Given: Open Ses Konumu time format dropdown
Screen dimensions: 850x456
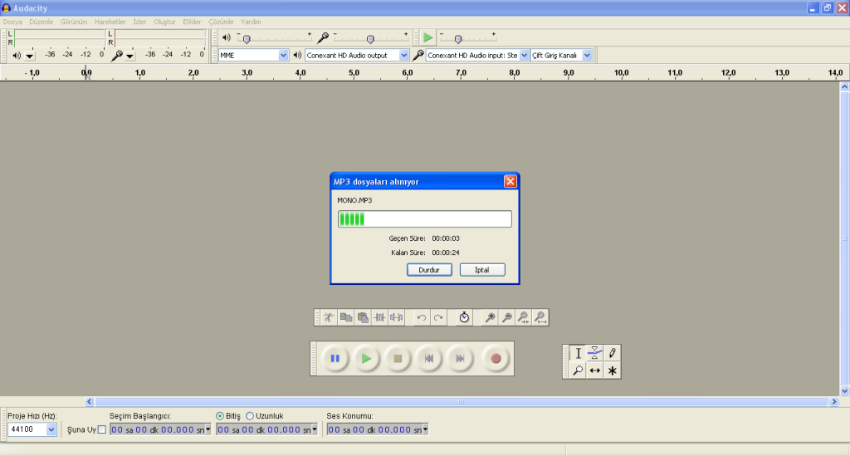Looking at the screenshot, I should 426,429.
